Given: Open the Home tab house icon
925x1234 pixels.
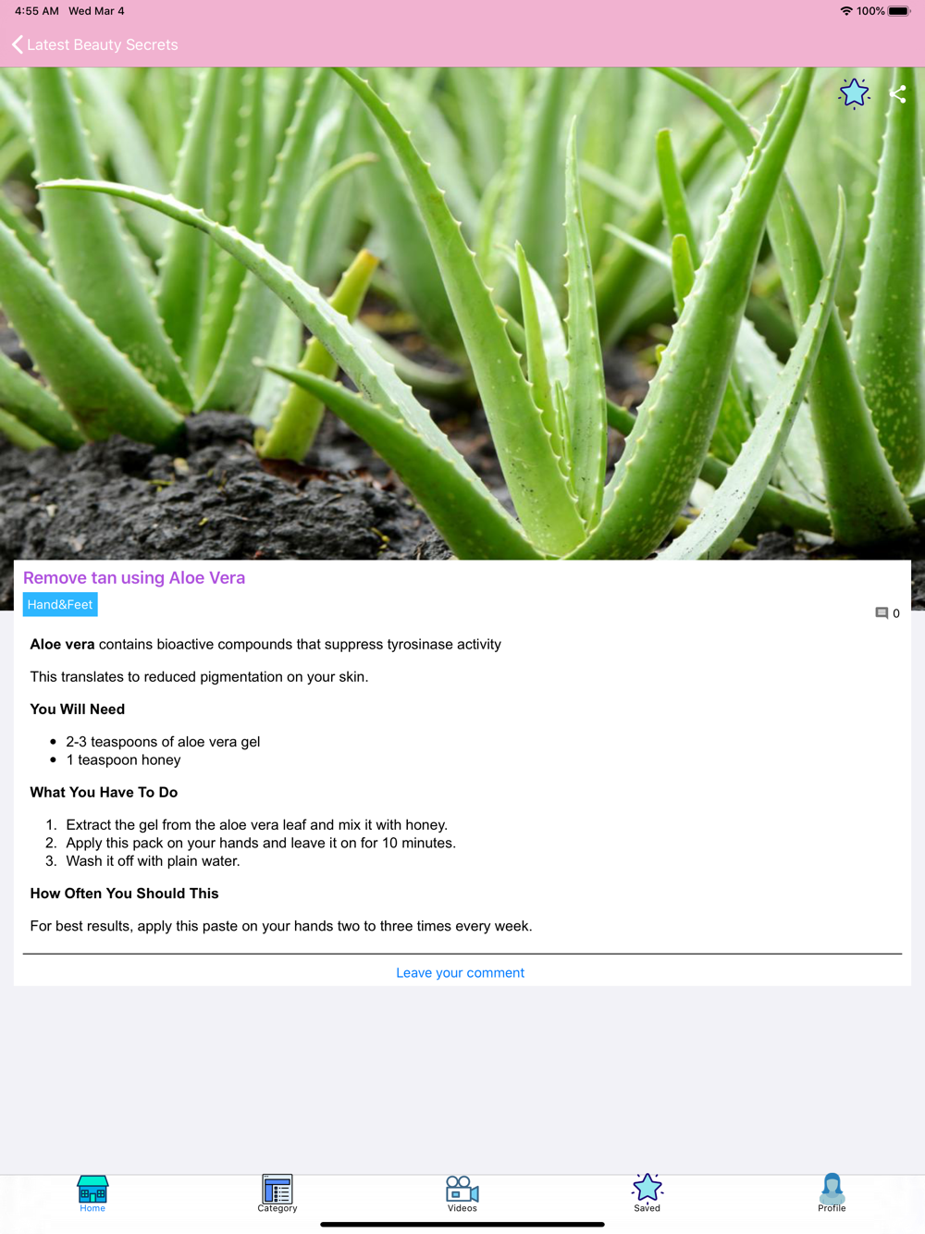Looking at the screenshot, I should click(x=92, y=1189).
